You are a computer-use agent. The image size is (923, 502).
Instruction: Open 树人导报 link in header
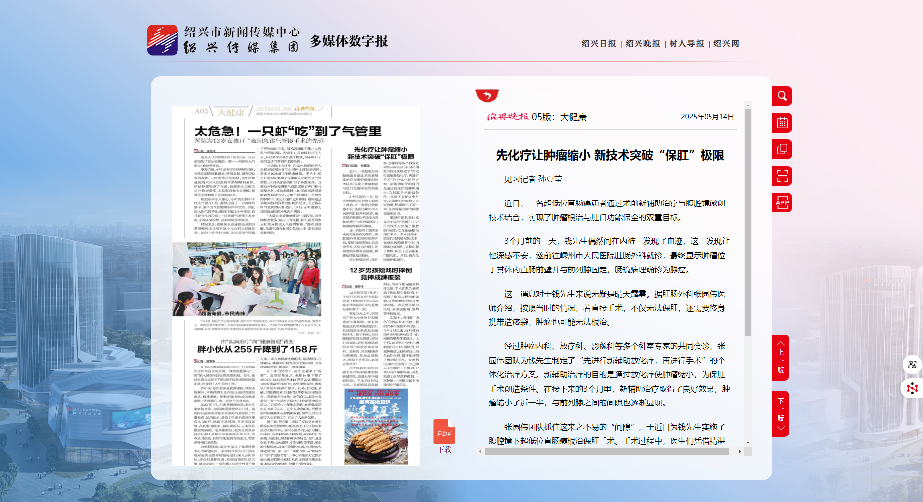(686, 44)
